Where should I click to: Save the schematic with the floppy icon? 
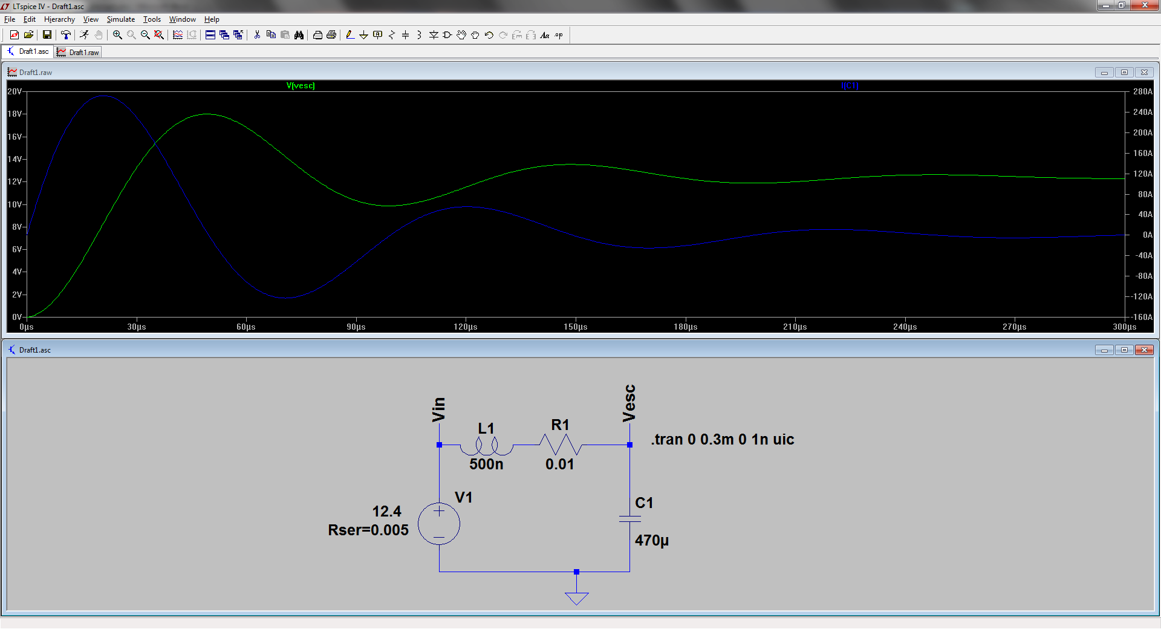click(47, 35)
